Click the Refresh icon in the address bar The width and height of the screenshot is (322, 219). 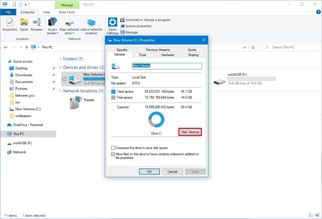tap(253, 47)
